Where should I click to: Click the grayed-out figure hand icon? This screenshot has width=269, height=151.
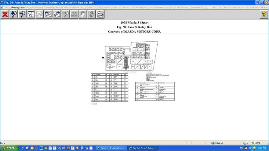click(40, 15)
